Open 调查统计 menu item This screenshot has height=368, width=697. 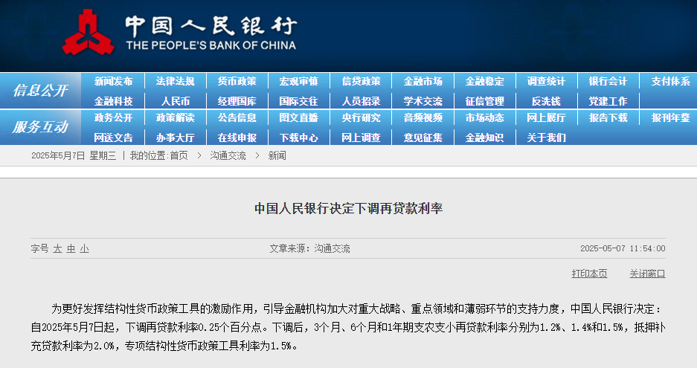(x=546, y=81)
